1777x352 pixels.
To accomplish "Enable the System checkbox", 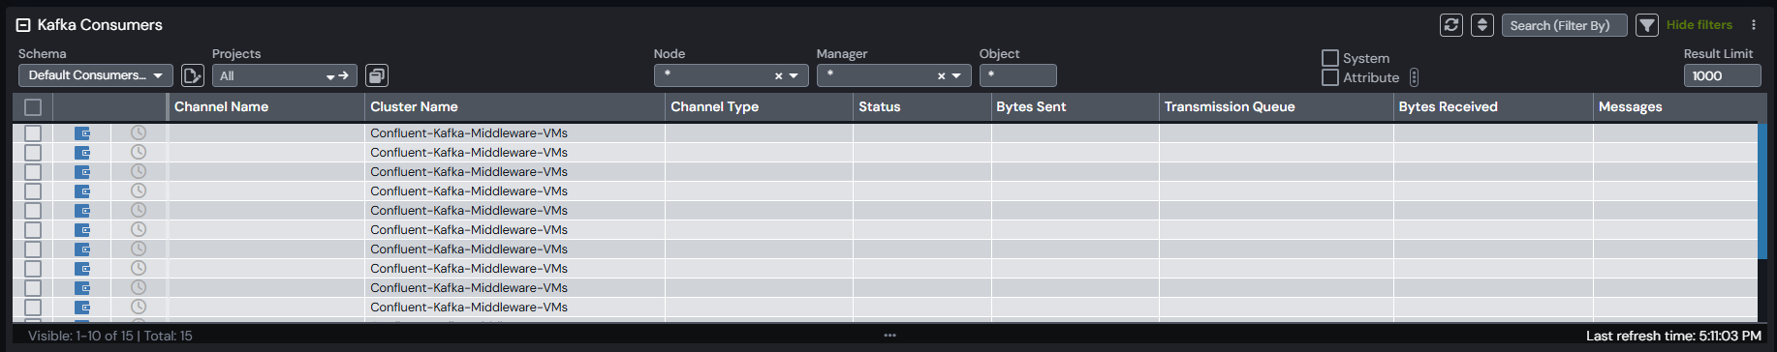I will [x=1330, y=58].
